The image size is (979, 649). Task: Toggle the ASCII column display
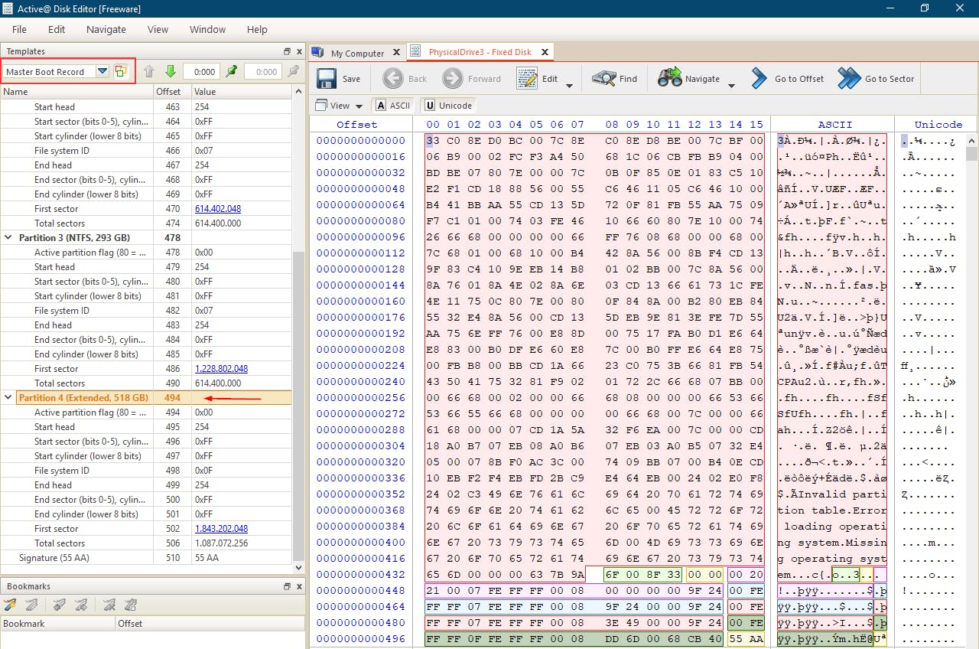pos(392,106)
